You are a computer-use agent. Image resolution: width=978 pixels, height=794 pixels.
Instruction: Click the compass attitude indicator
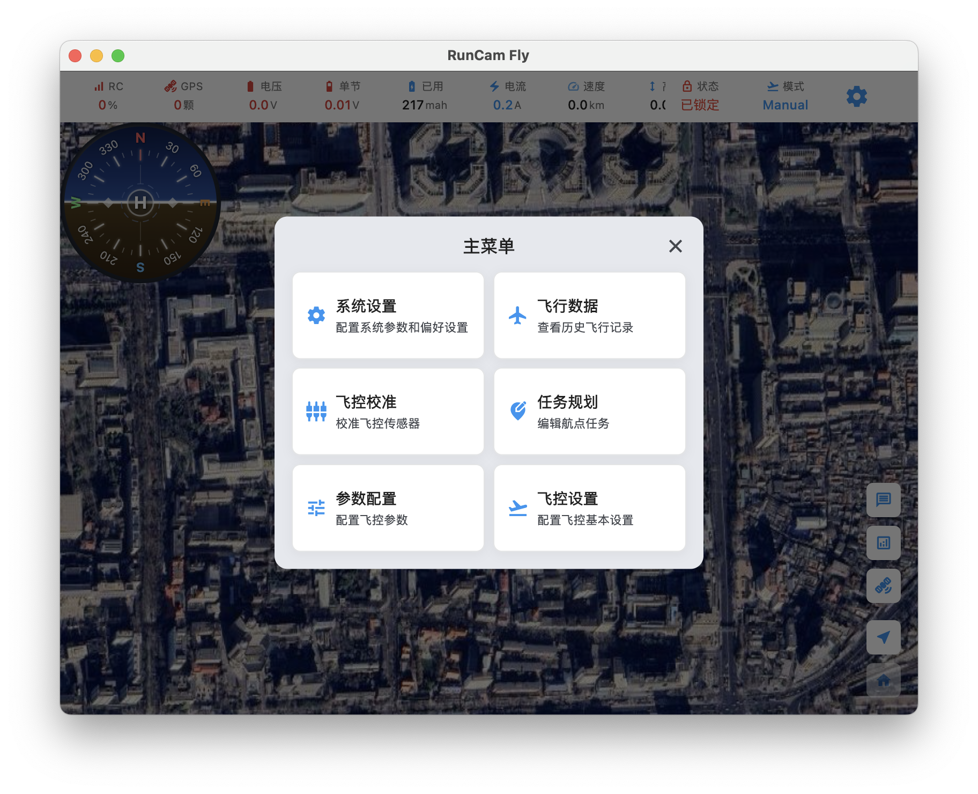coord(140,203)
